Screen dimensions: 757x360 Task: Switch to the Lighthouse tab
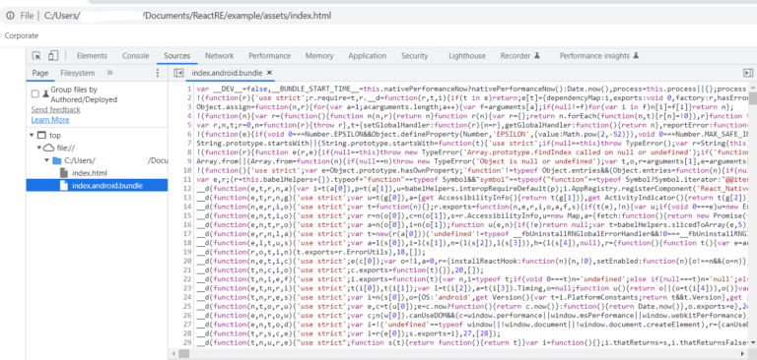tap(467, 56)
